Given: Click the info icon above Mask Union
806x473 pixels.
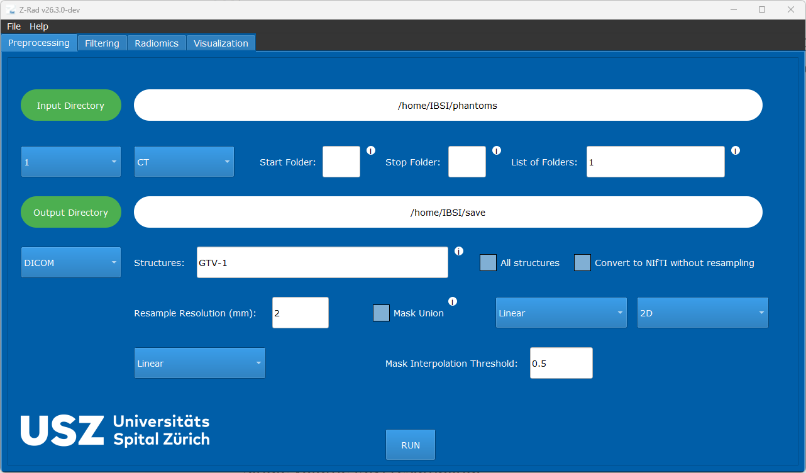Looking at the screenshot, I should (x=453, y=301).
